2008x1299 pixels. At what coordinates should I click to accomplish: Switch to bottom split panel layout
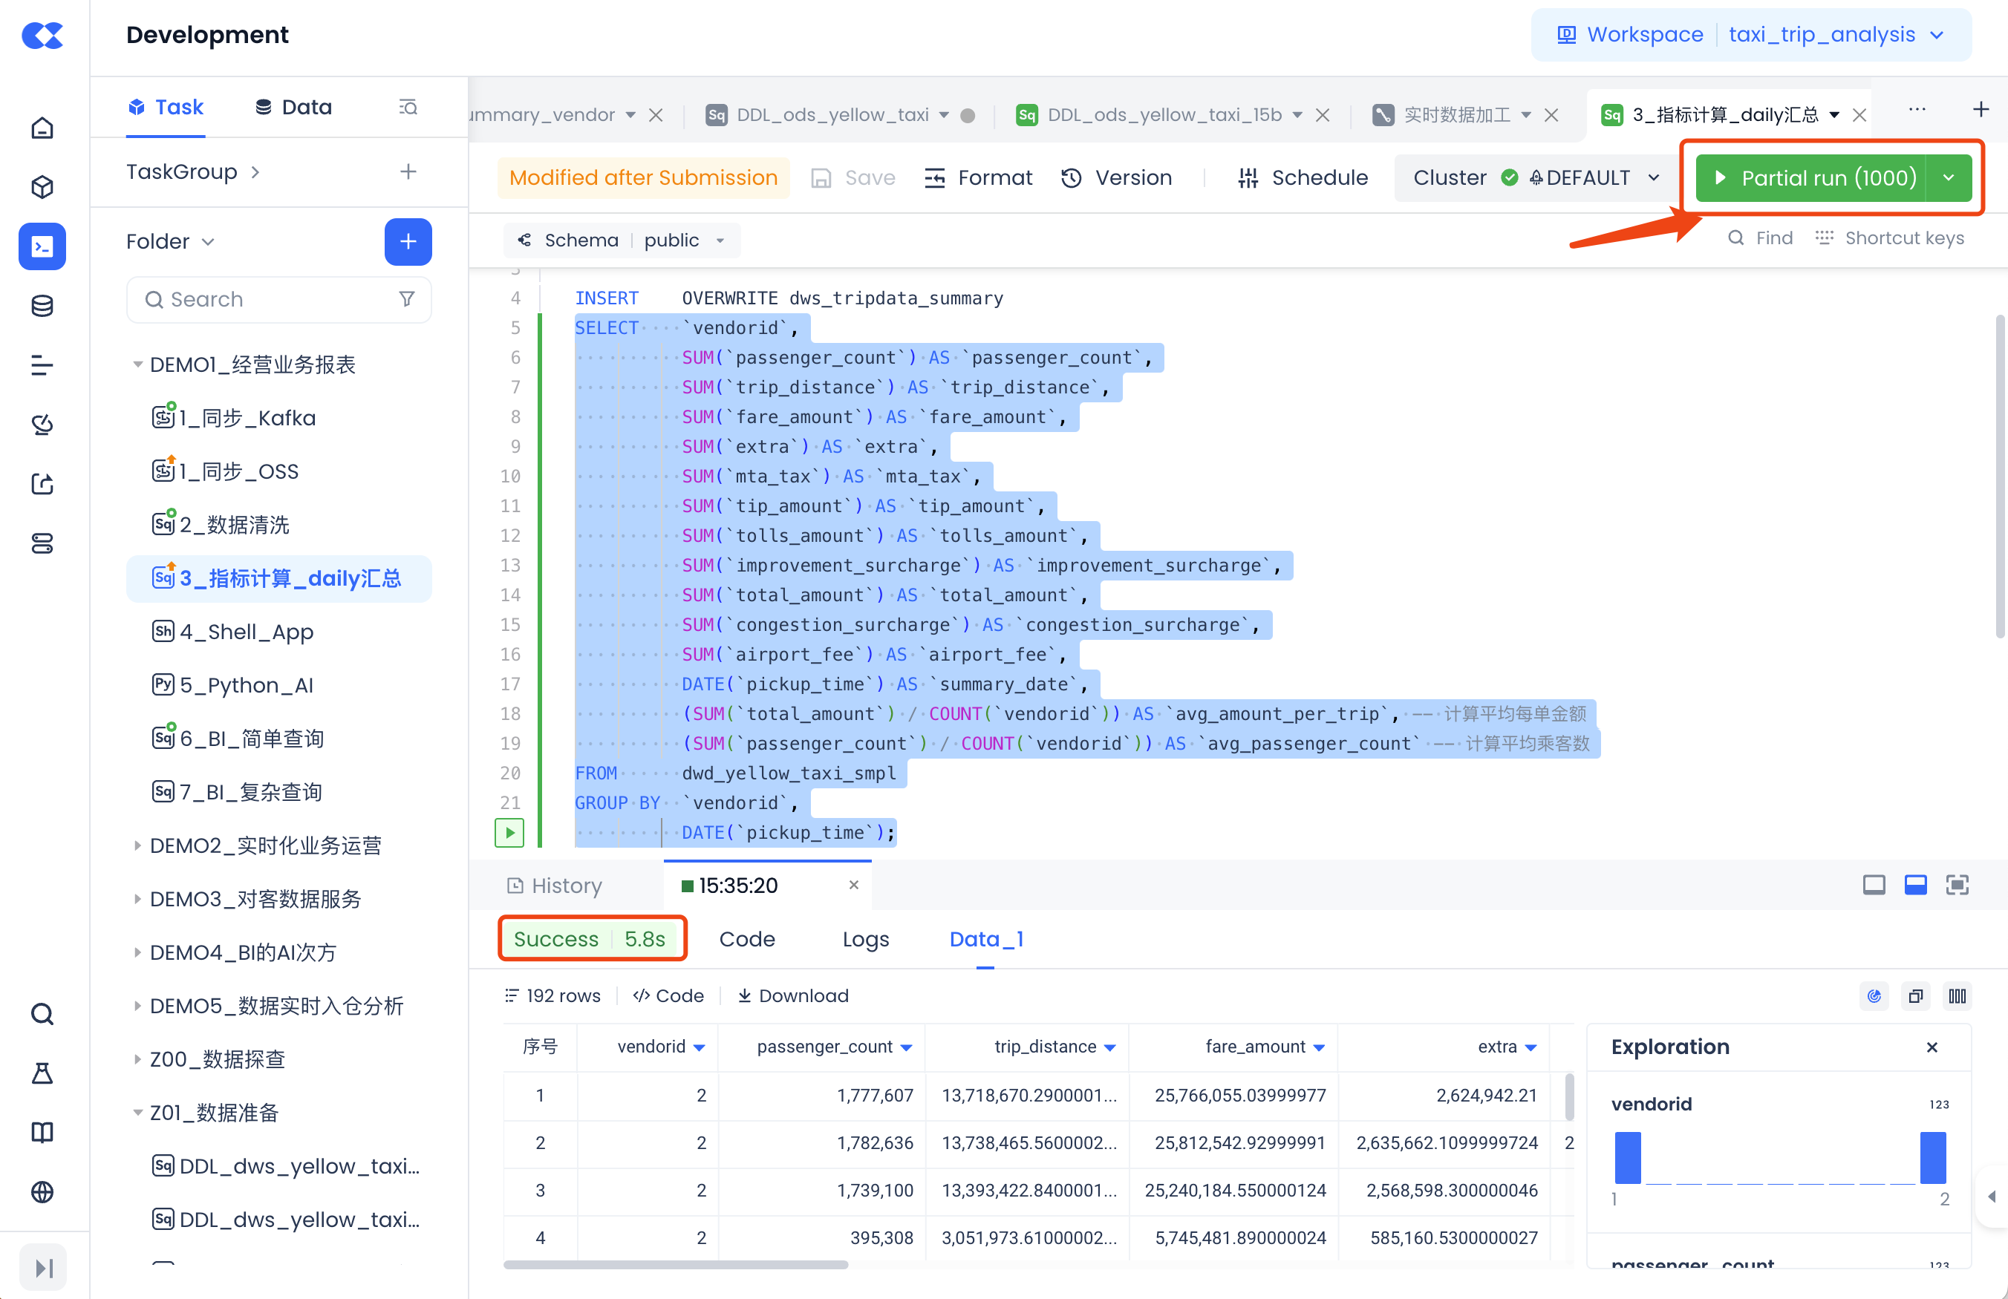click(x=1915, y=885)
